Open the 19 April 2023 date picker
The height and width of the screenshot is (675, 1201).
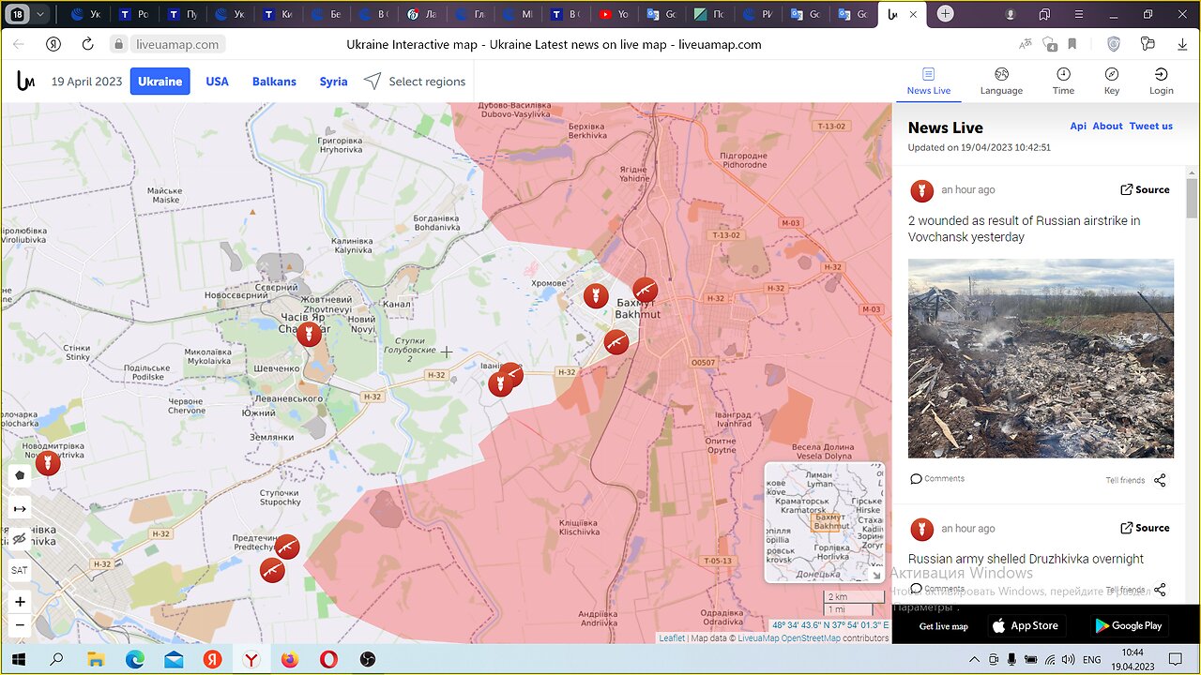click(x=86, y=82)
